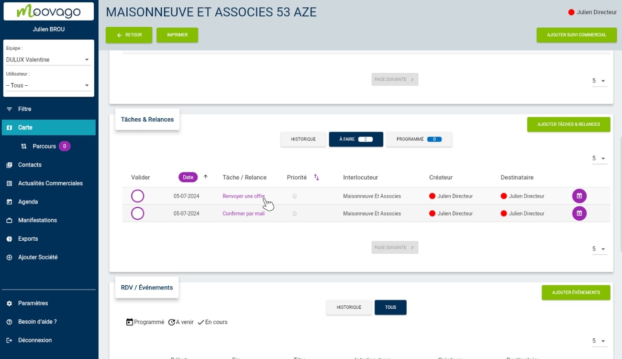The width and height of the screenshot is (622, 359).
Task: Click the RDV / Événements section title
Action: [147, 288]
